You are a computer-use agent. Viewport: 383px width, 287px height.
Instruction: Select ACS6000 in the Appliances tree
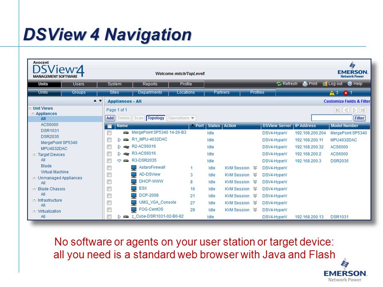[x=49, y=125]
